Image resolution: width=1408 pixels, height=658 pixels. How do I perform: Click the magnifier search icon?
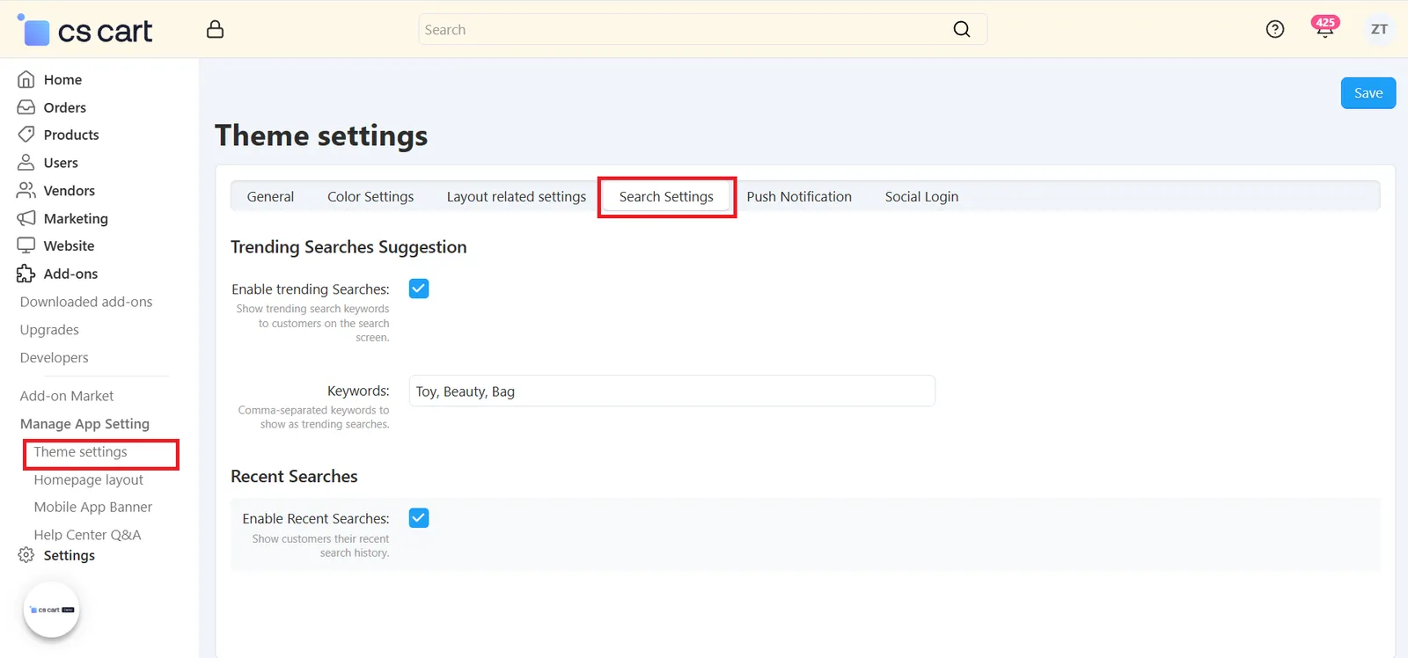click(x=962, y=29)
